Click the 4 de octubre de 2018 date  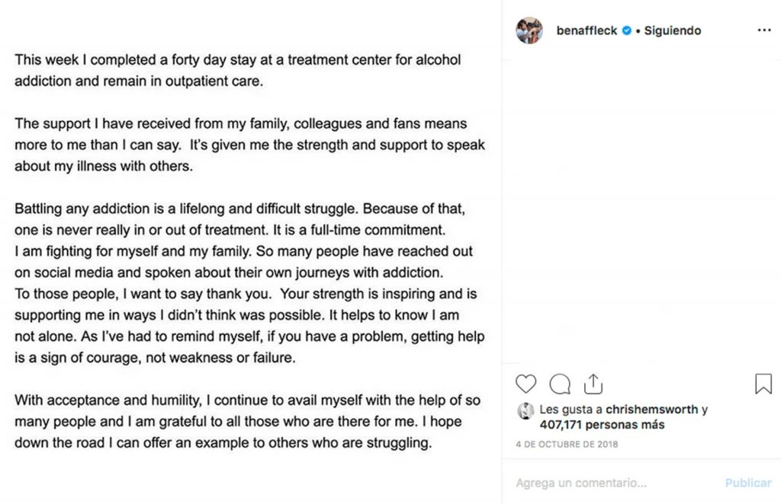[x=567, y=445]
